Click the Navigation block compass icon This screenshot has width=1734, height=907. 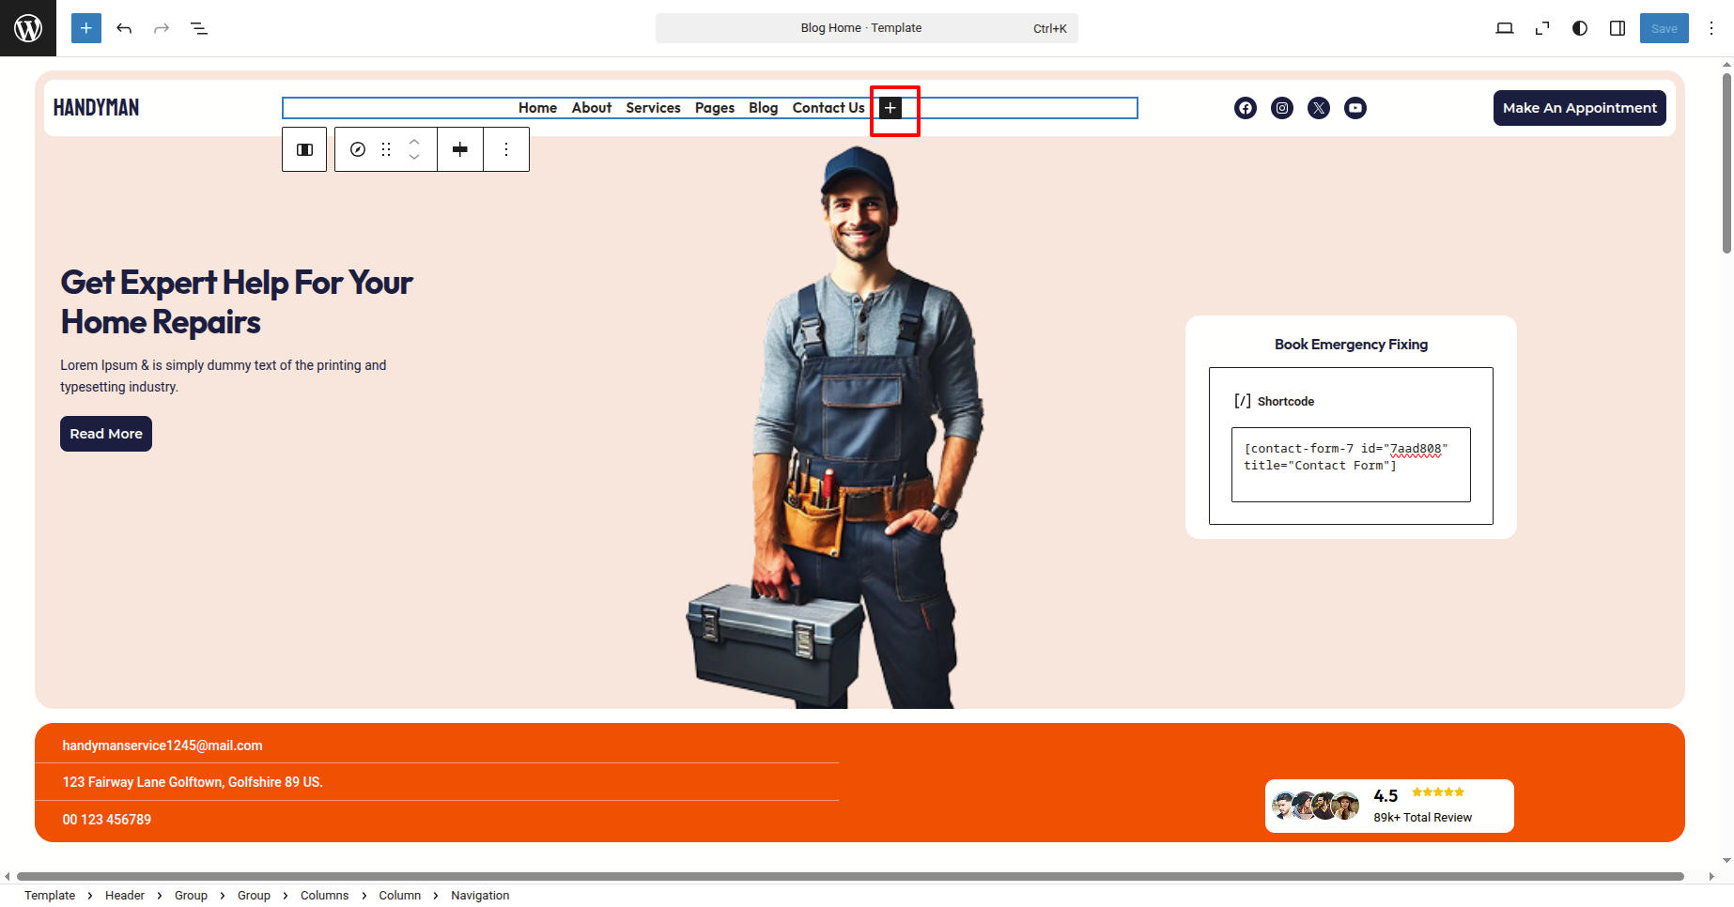358,149
